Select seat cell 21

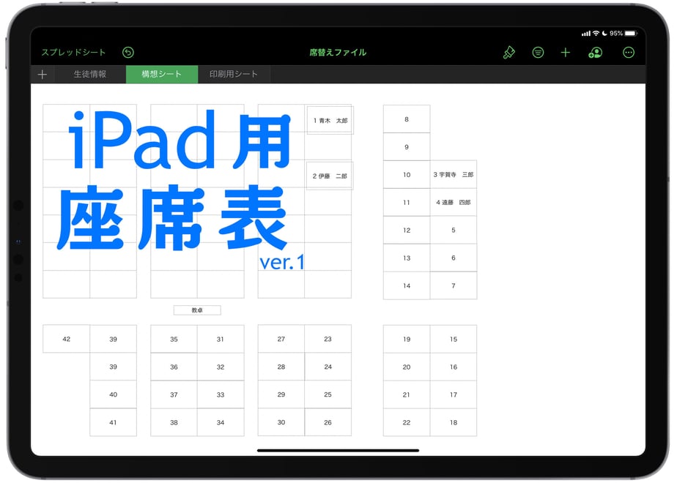(407, 394)
